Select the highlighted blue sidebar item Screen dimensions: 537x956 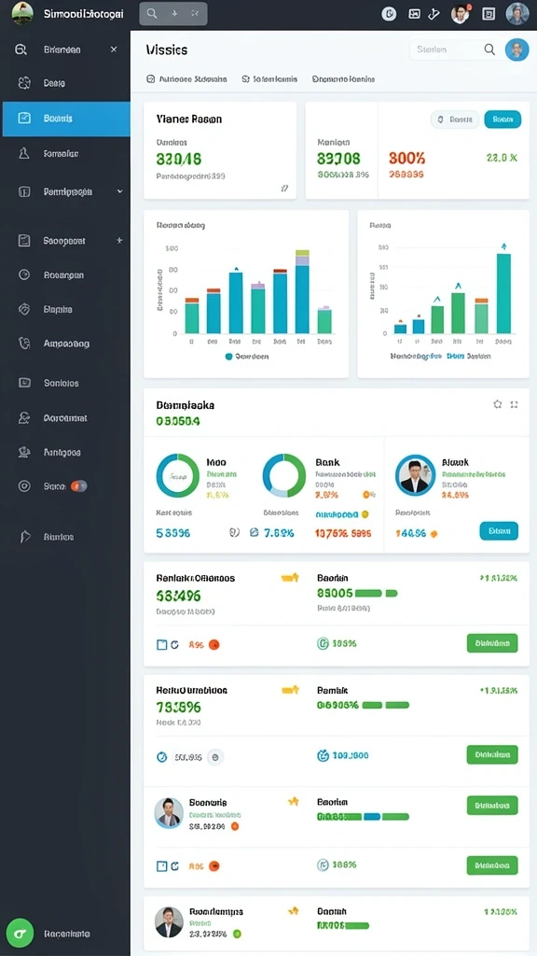point(66,119)
